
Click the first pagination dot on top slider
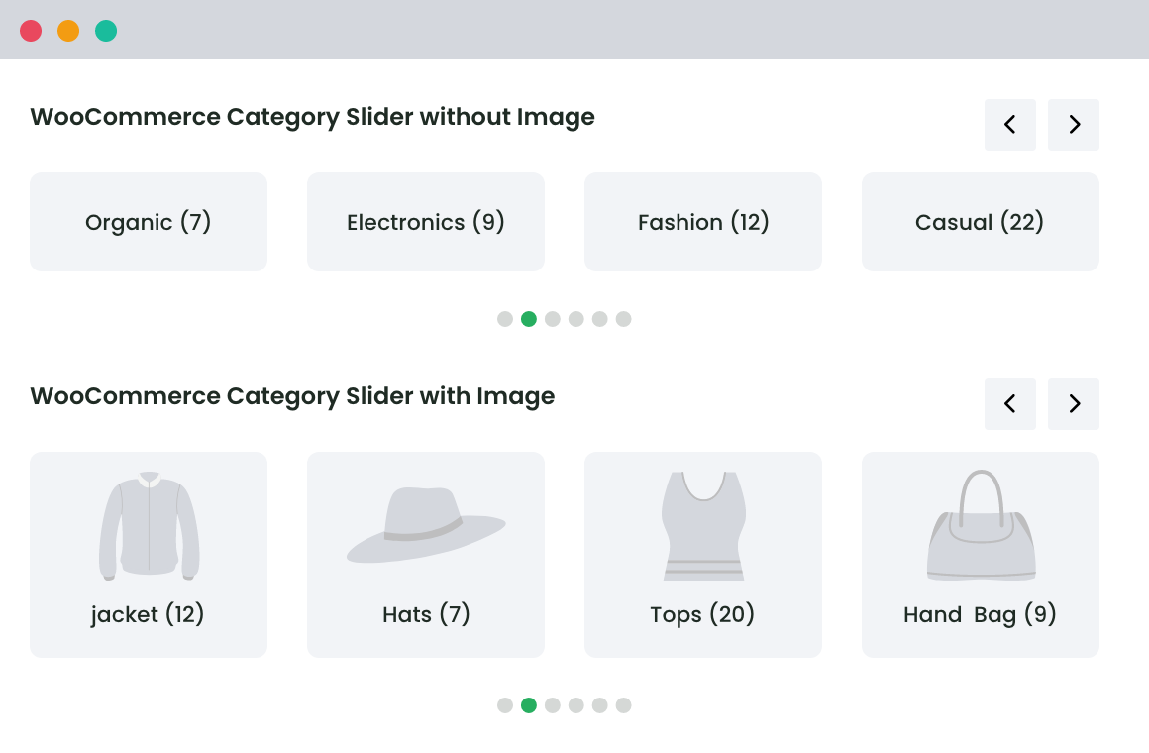click(505, 319)
